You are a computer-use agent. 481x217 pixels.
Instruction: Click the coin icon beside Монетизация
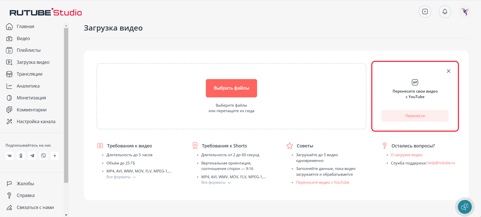pyautogui.click(x=9, y=98)
